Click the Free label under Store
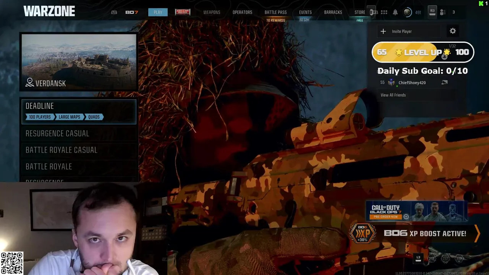This screenshot has width=489, height=275. [360, 21]
